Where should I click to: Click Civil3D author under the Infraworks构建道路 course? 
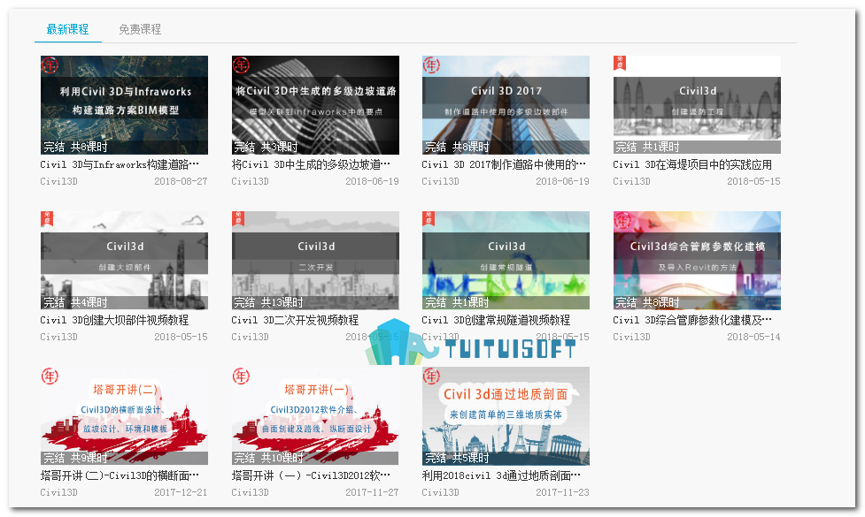(x=59, y=181)
